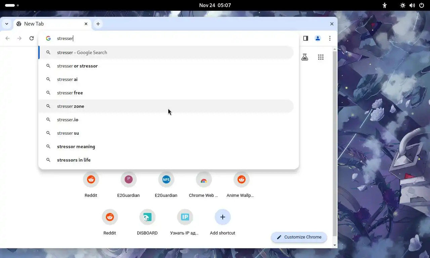Select the New Tab tab
This screenshot has width=430, height=258.
pyautogui.click(x=52, y=24)
